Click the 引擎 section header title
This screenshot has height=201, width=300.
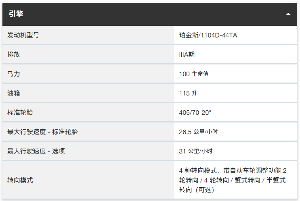click(x=16, y=14)
